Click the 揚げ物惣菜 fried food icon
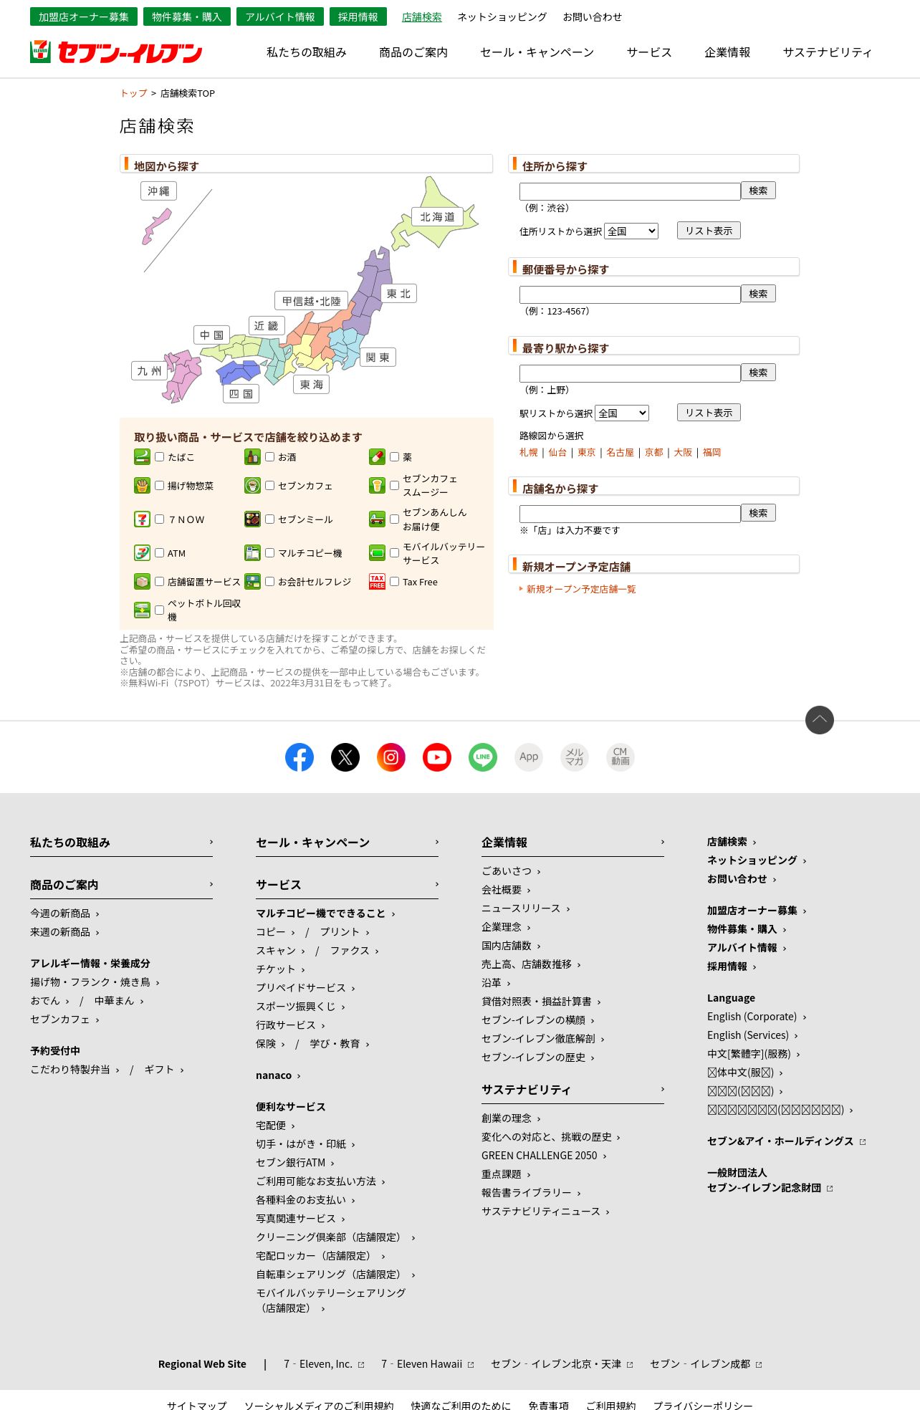920x1410 pixels. (x=142, y=486)
